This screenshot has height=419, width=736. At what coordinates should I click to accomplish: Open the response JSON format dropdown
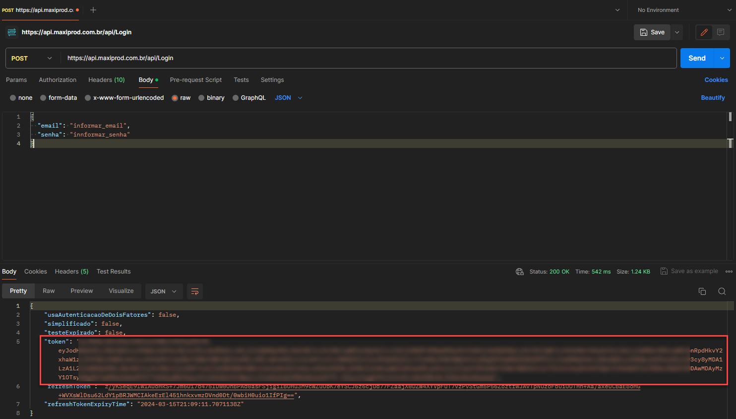[163, 291]
